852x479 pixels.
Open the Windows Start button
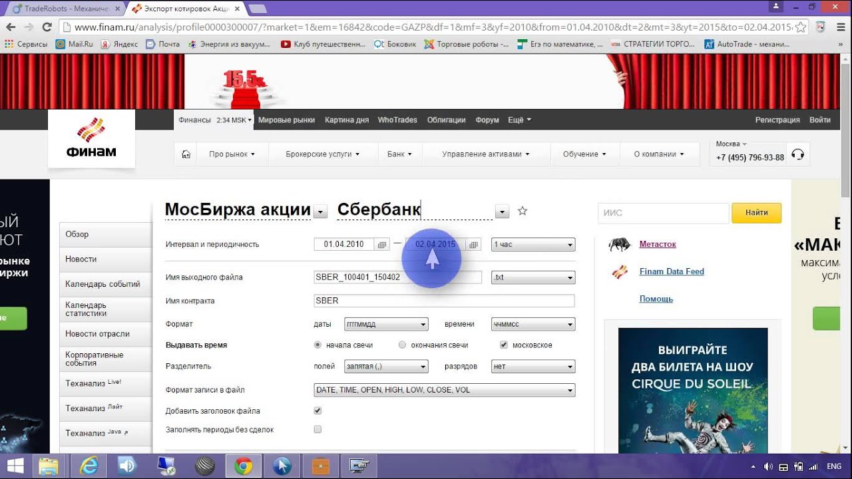(x=15, y=466)
